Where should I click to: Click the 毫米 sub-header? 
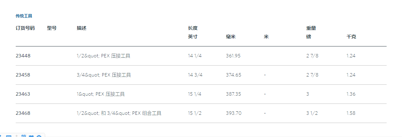click(x=231, y=37)
